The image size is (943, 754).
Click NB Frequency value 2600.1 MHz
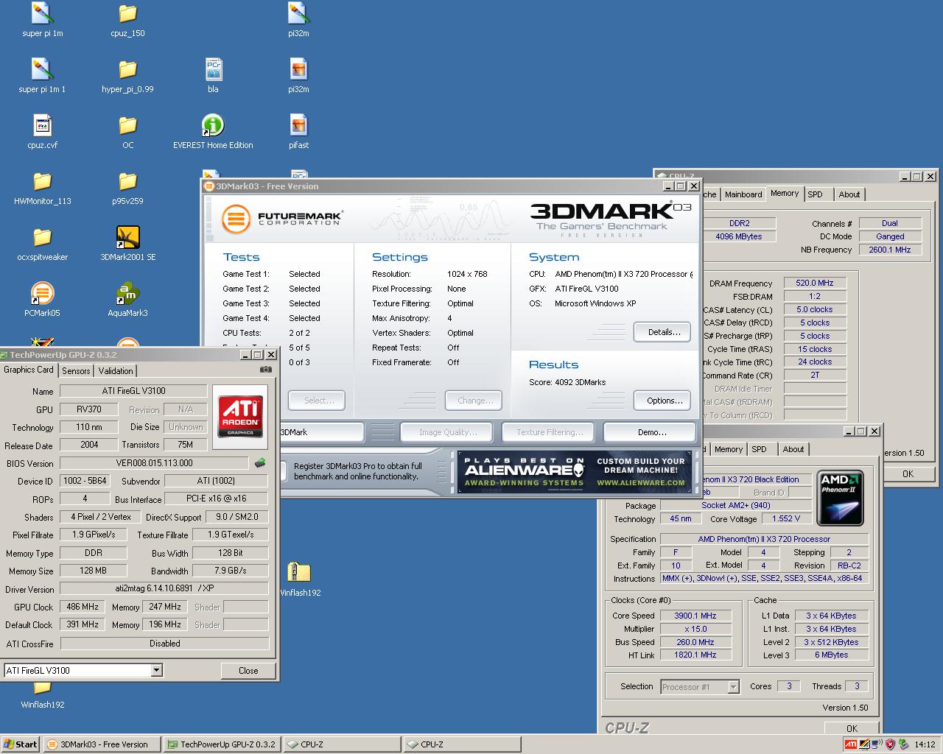pos(890,250)
